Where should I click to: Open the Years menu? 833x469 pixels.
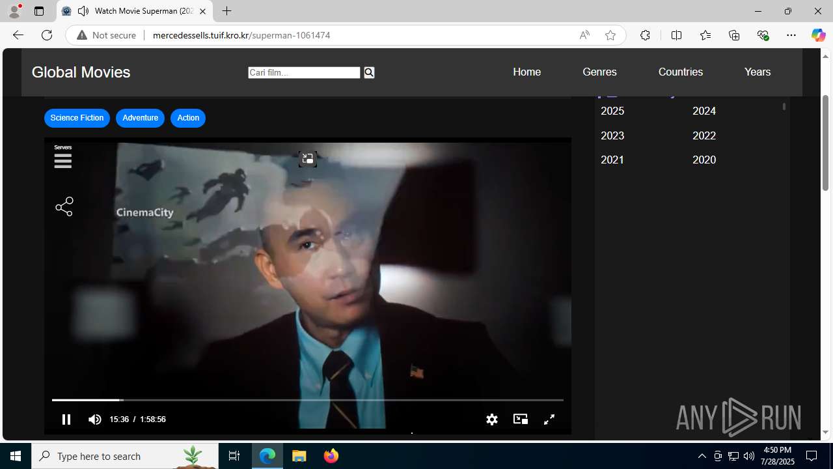click(758, 72)
